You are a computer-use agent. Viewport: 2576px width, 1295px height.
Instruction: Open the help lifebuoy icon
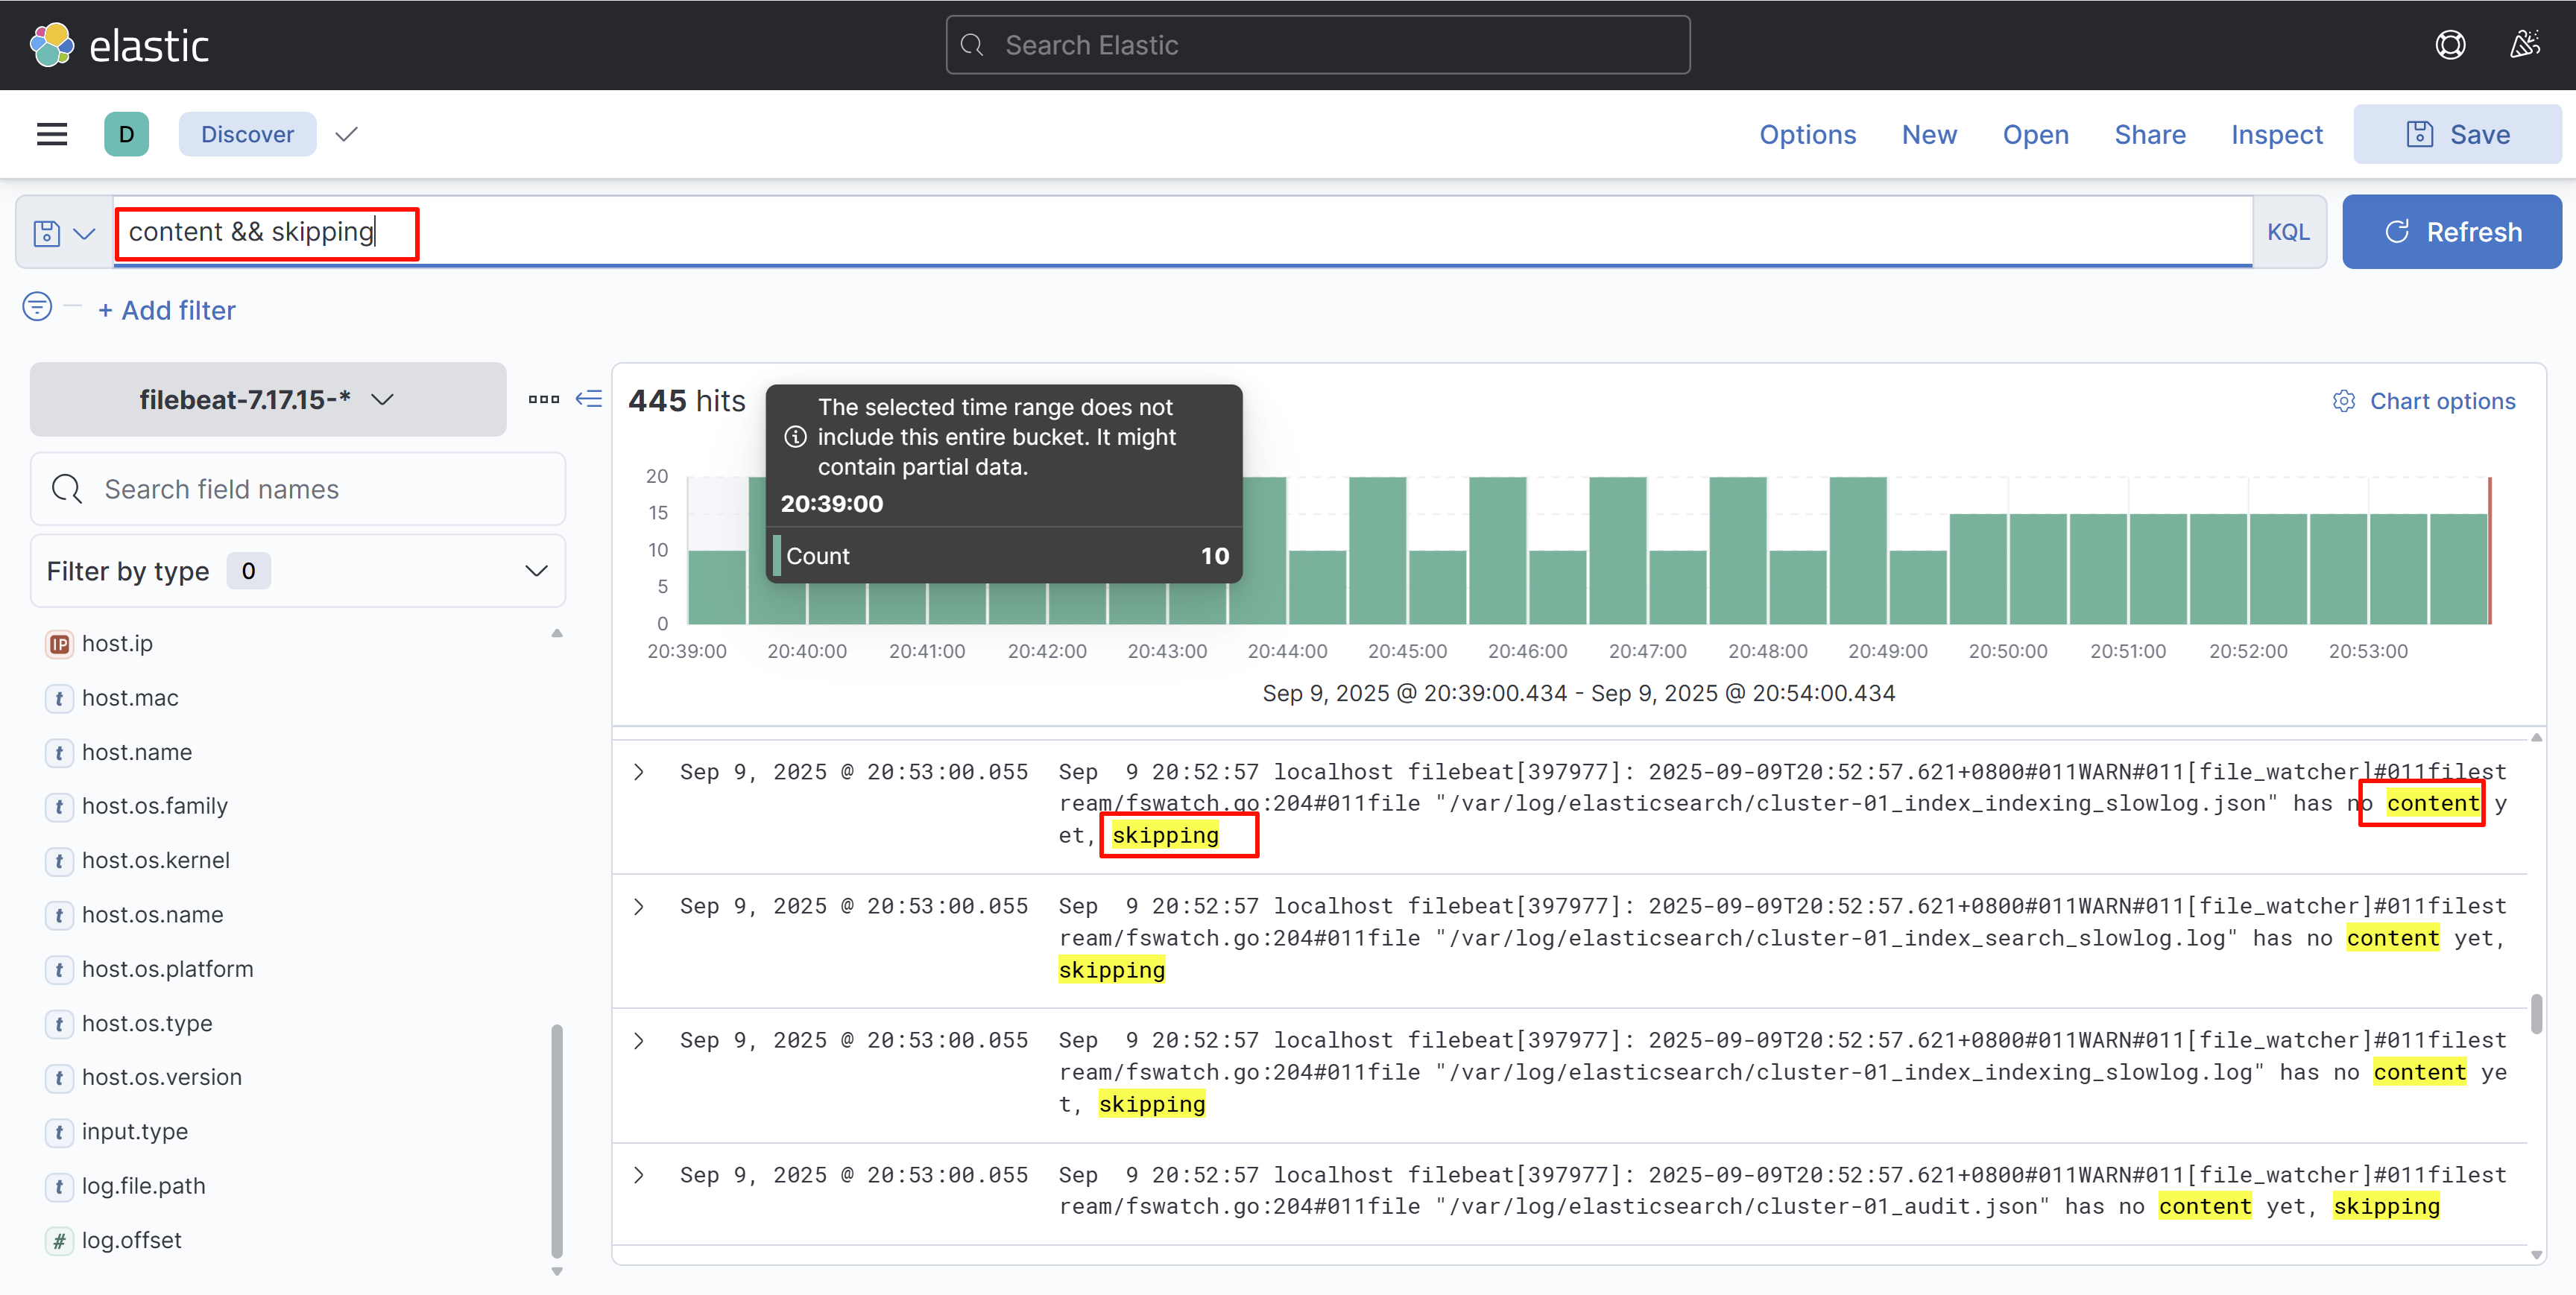[2449, 45]
